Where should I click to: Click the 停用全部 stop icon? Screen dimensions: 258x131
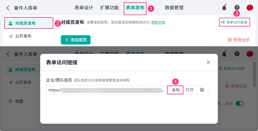tap(230, 40)
